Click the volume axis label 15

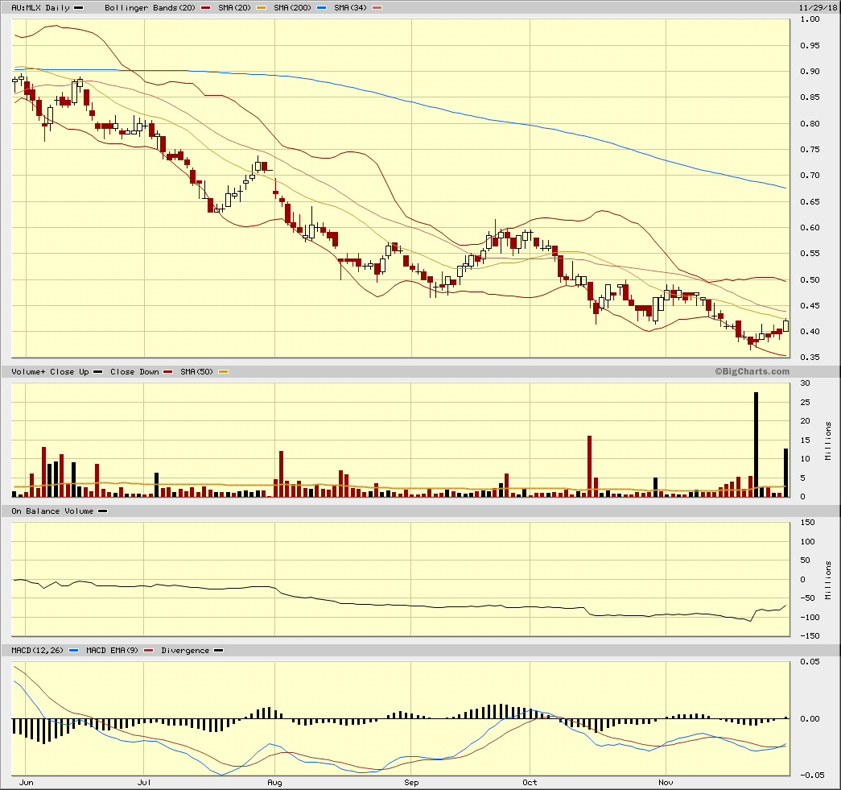[805, 440]
